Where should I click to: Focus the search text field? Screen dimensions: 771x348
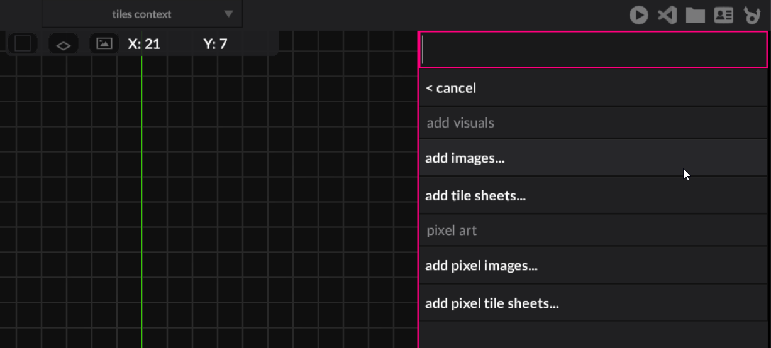[592, 50]
